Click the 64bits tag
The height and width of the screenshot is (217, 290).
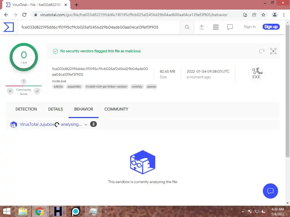point(58,86)
